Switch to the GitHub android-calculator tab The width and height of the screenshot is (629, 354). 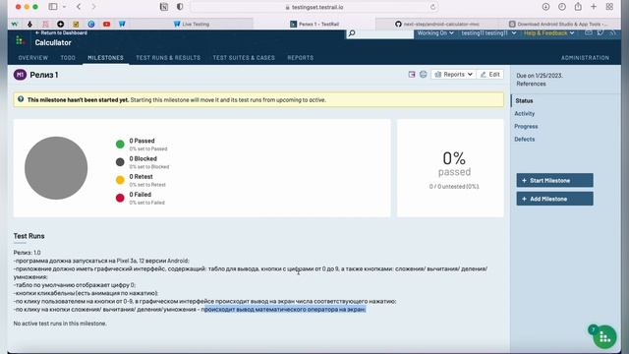pos(436,24)
